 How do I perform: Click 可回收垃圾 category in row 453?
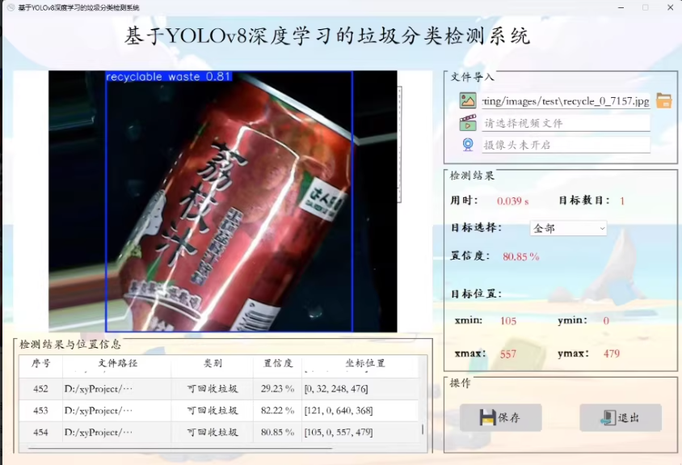[x=213, y=411]
